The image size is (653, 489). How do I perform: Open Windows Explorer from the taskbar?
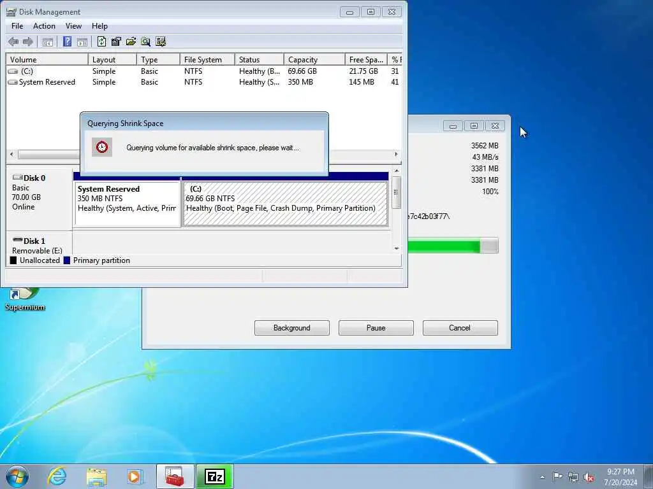click(97, 476)
